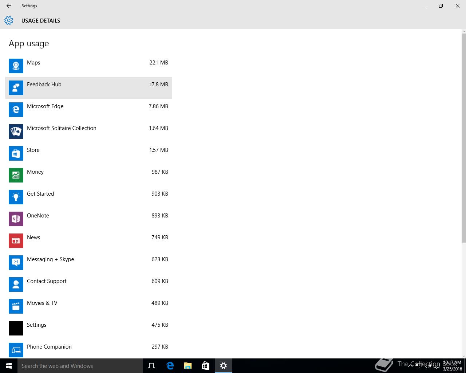This screenshot has width=466, height=373.
Task: Click the 609 KB usage value
Action: [160, 281]
